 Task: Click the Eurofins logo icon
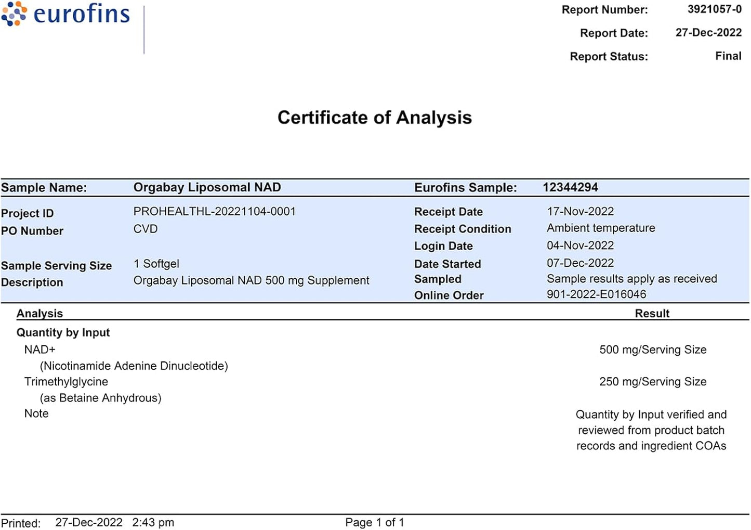pos(14,14)
